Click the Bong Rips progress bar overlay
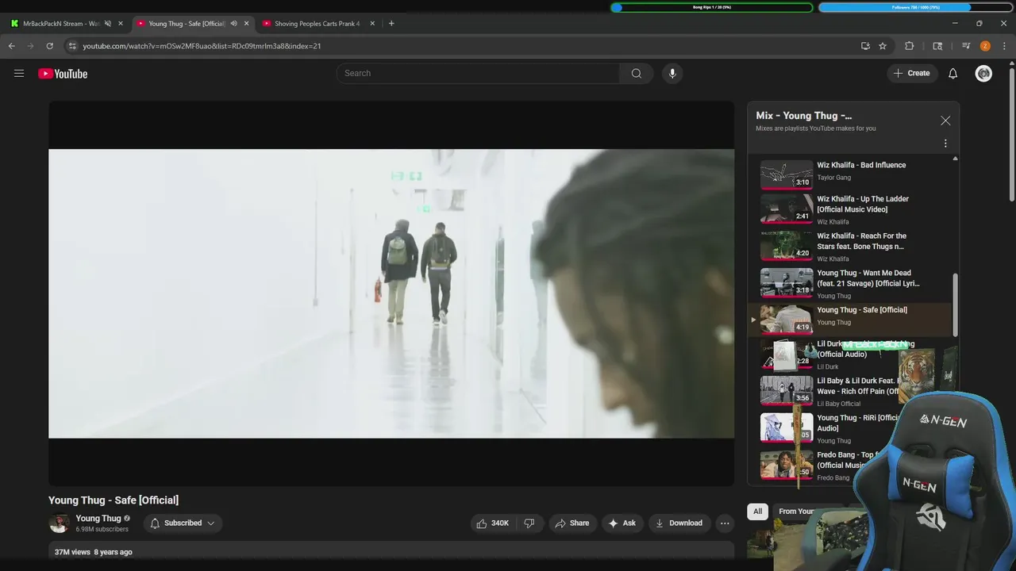This screenshot has width=1016, height=571. (x=712, y=7)
